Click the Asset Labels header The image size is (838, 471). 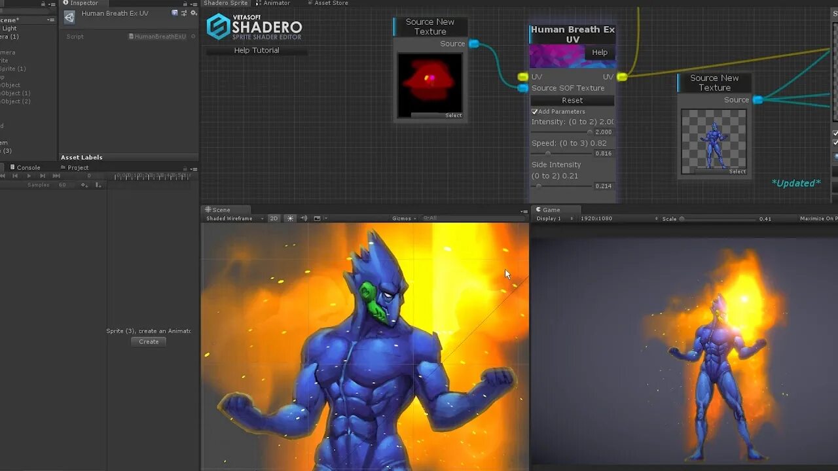tap(82, 158)
